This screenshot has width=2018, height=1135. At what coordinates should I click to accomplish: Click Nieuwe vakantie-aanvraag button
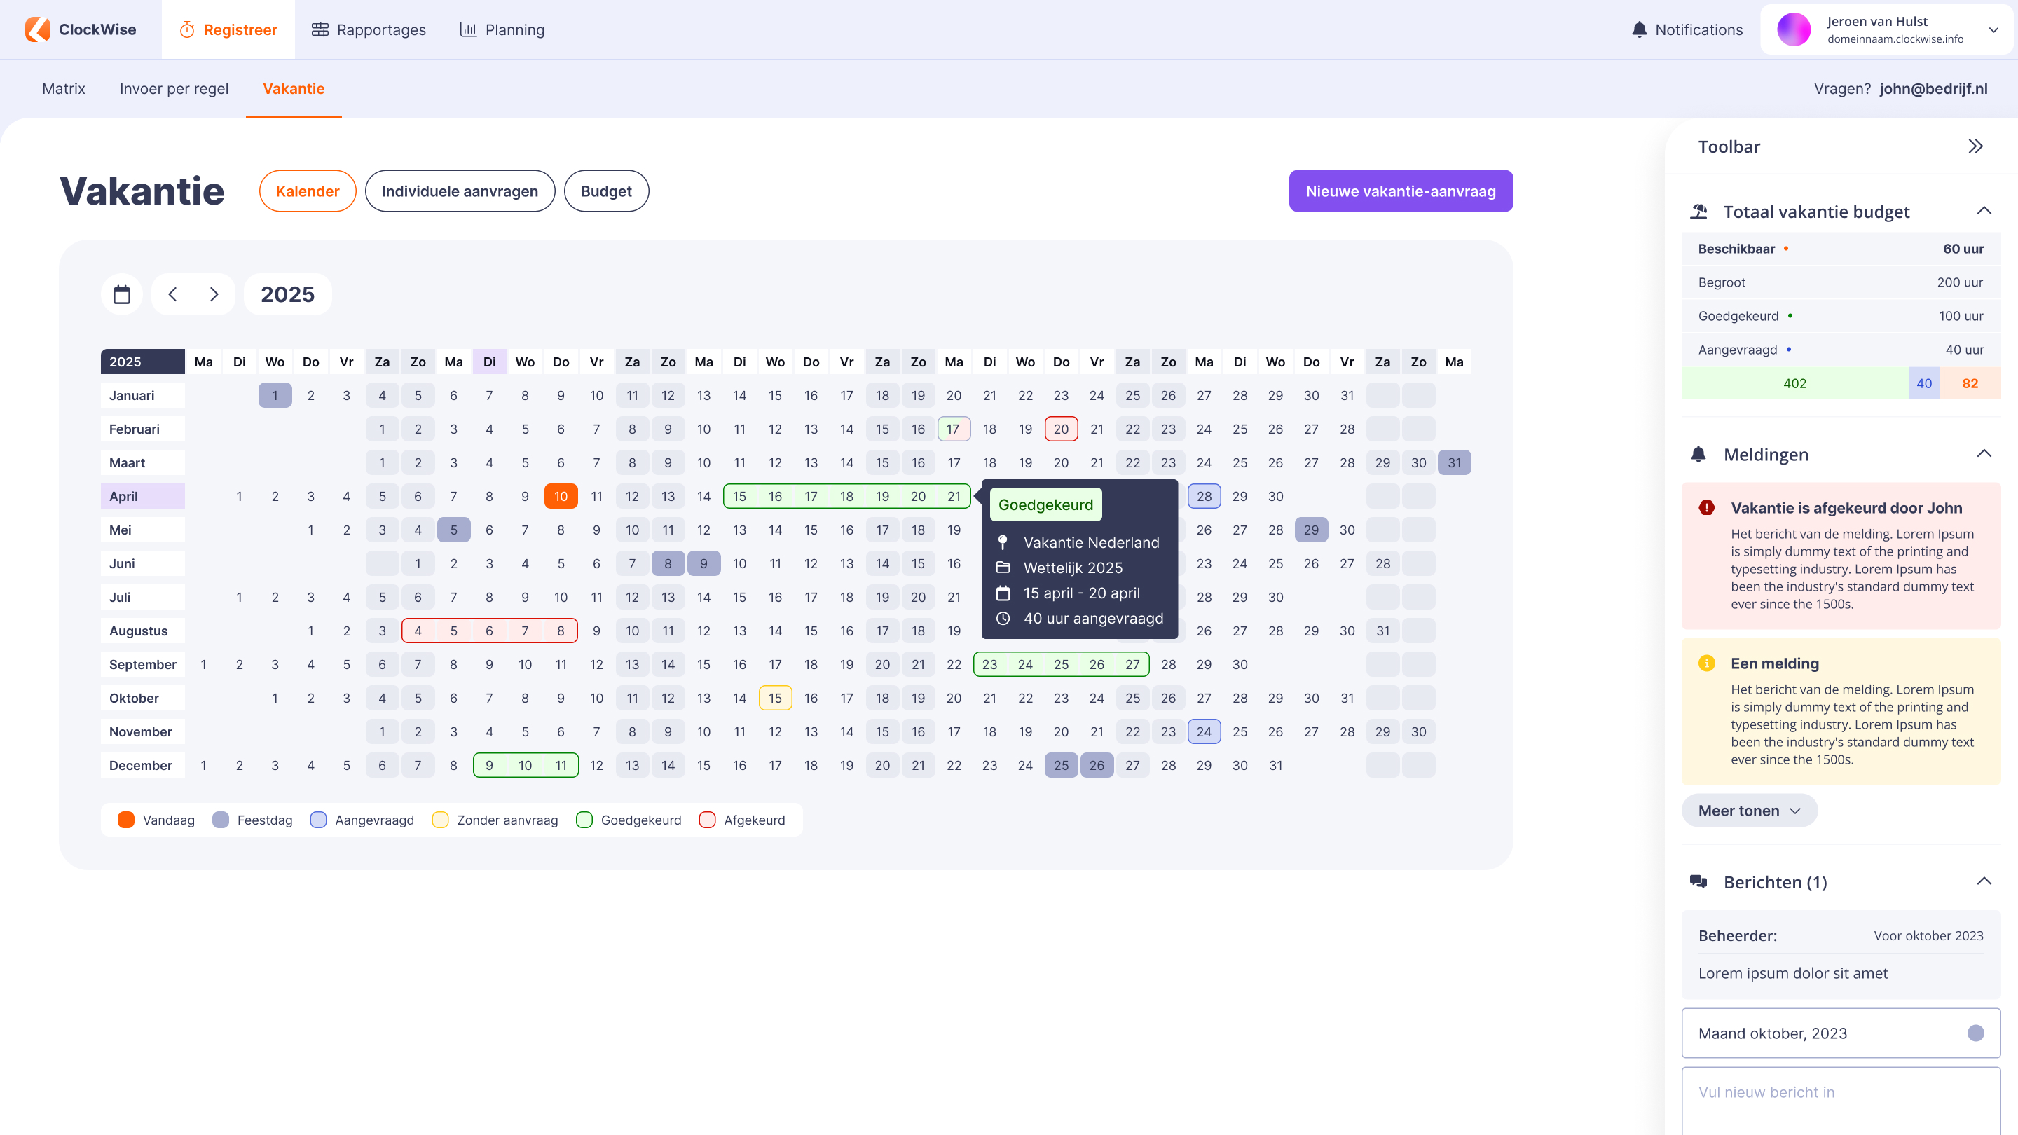[x=1400, y=191]
